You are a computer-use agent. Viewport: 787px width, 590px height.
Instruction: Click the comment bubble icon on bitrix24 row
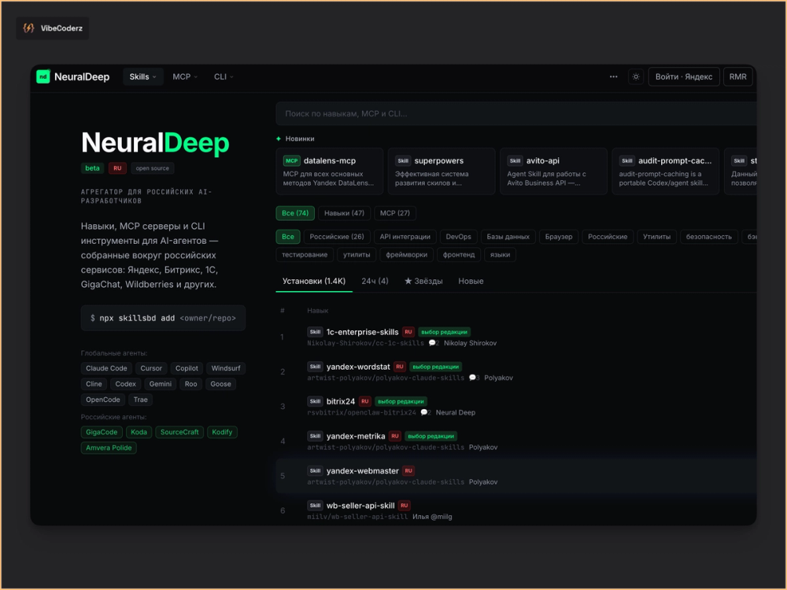[x=424, y=412]
